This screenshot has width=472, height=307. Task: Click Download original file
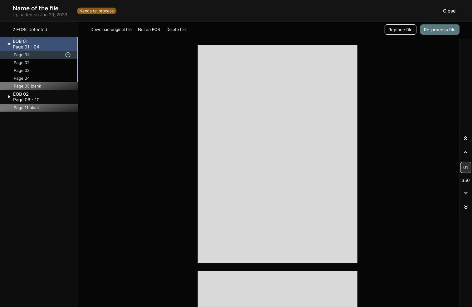tap(111, 29)
